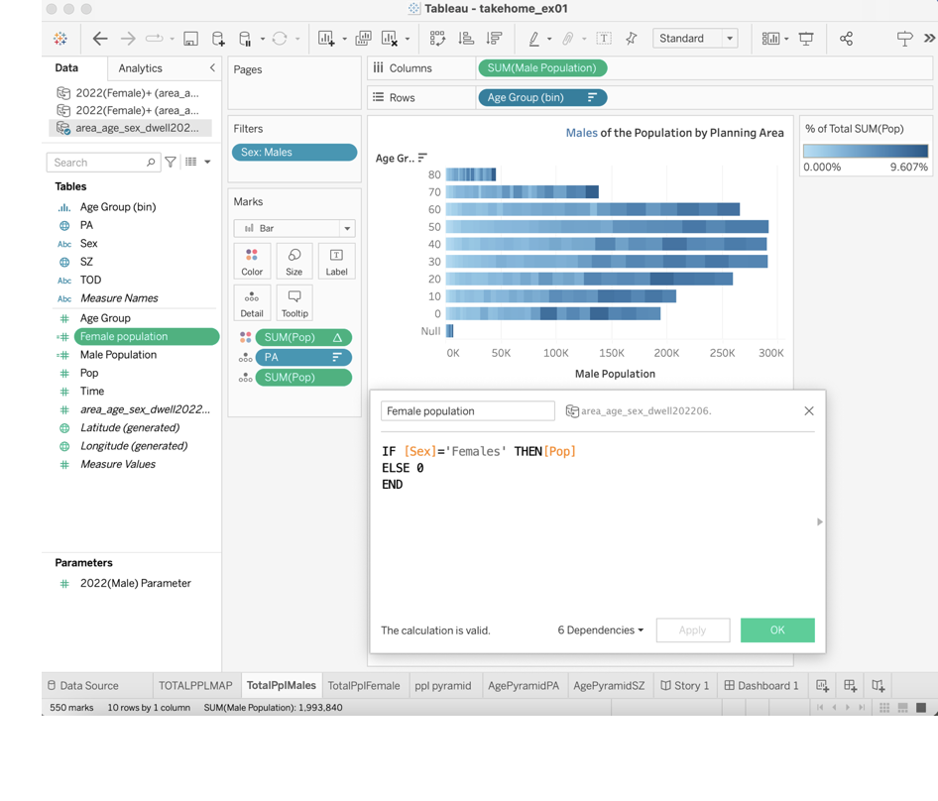This screenshot has height=801, width=938.
Task: Open the AgePyramidPA sheet tab
Action: [524, 685]
